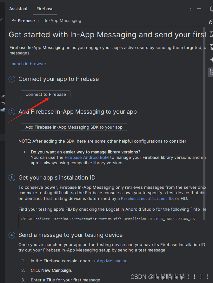Open the Firebase Android BoM link

[87, 157]
